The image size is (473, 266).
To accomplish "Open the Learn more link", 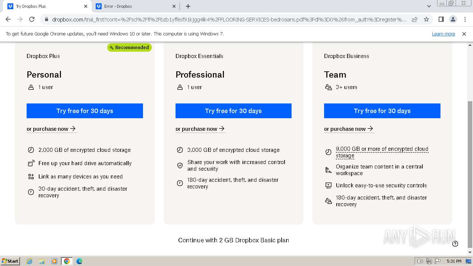I will pos(443,34).
